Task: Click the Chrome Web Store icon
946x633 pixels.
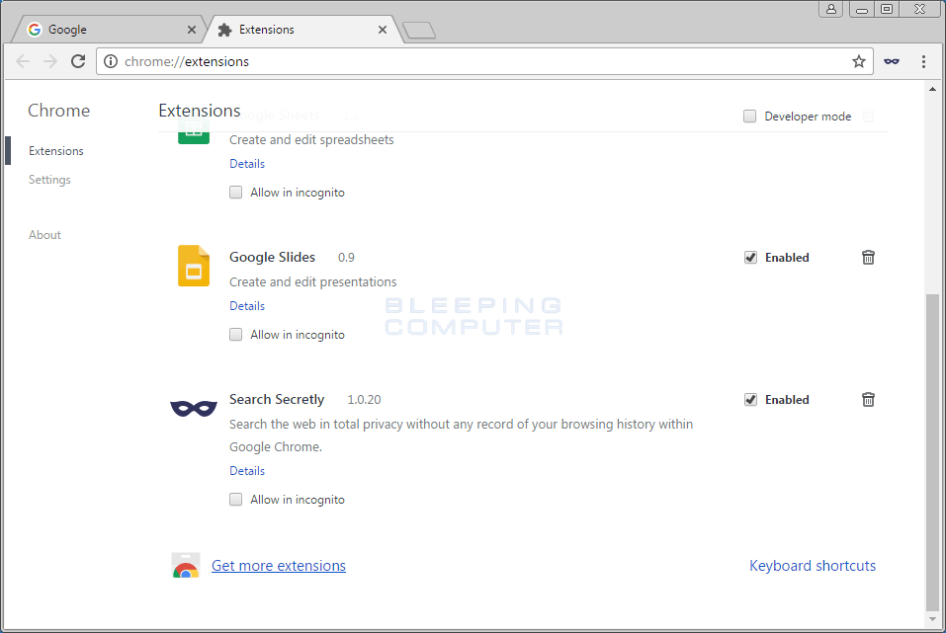Action: click(x=186, y=566)
